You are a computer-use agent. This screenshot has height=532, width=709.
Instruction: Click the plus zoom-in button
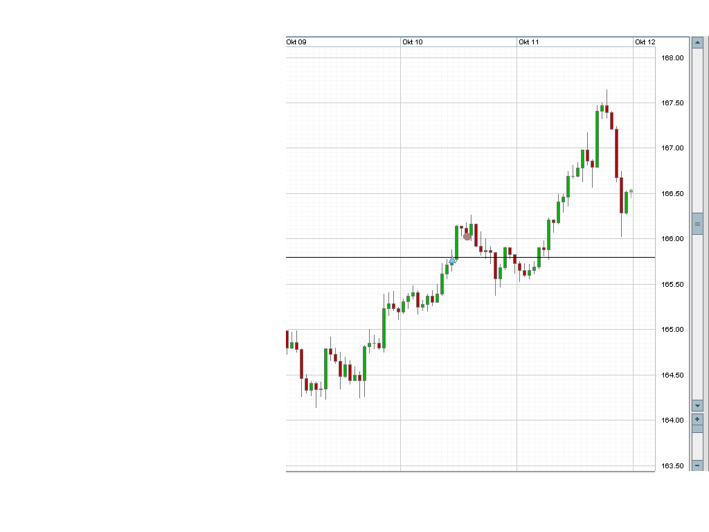pos(697,420)
